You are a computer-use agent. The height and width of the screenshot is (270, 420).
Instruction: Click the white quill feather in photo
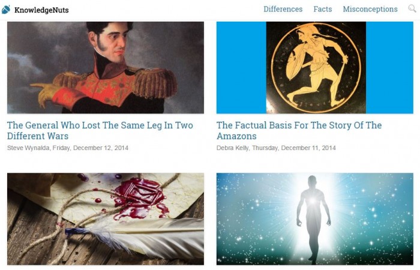(x=139, y=236)
